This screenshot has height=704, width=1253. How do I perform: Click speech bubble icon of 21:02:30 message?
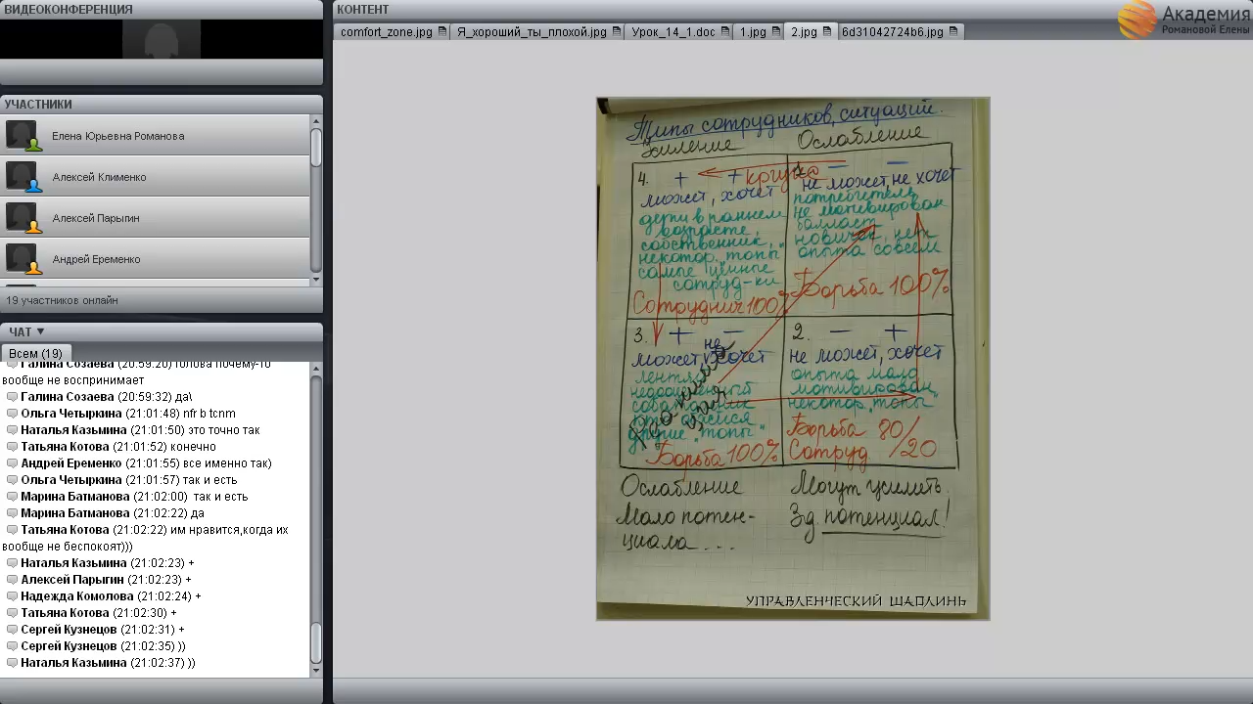(x=13, y=613)
